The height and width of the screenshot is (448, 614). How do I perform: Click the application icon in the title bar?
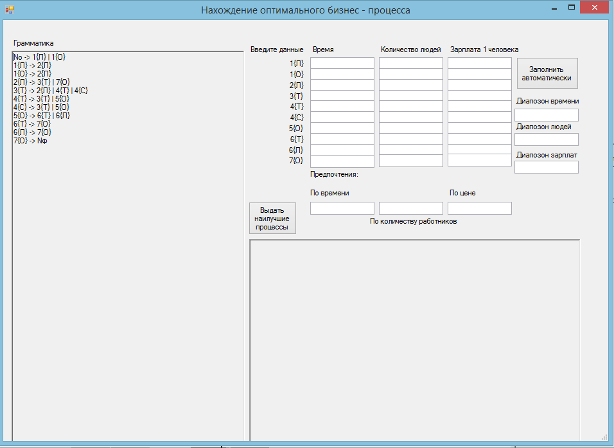click(x=9, y=10)
